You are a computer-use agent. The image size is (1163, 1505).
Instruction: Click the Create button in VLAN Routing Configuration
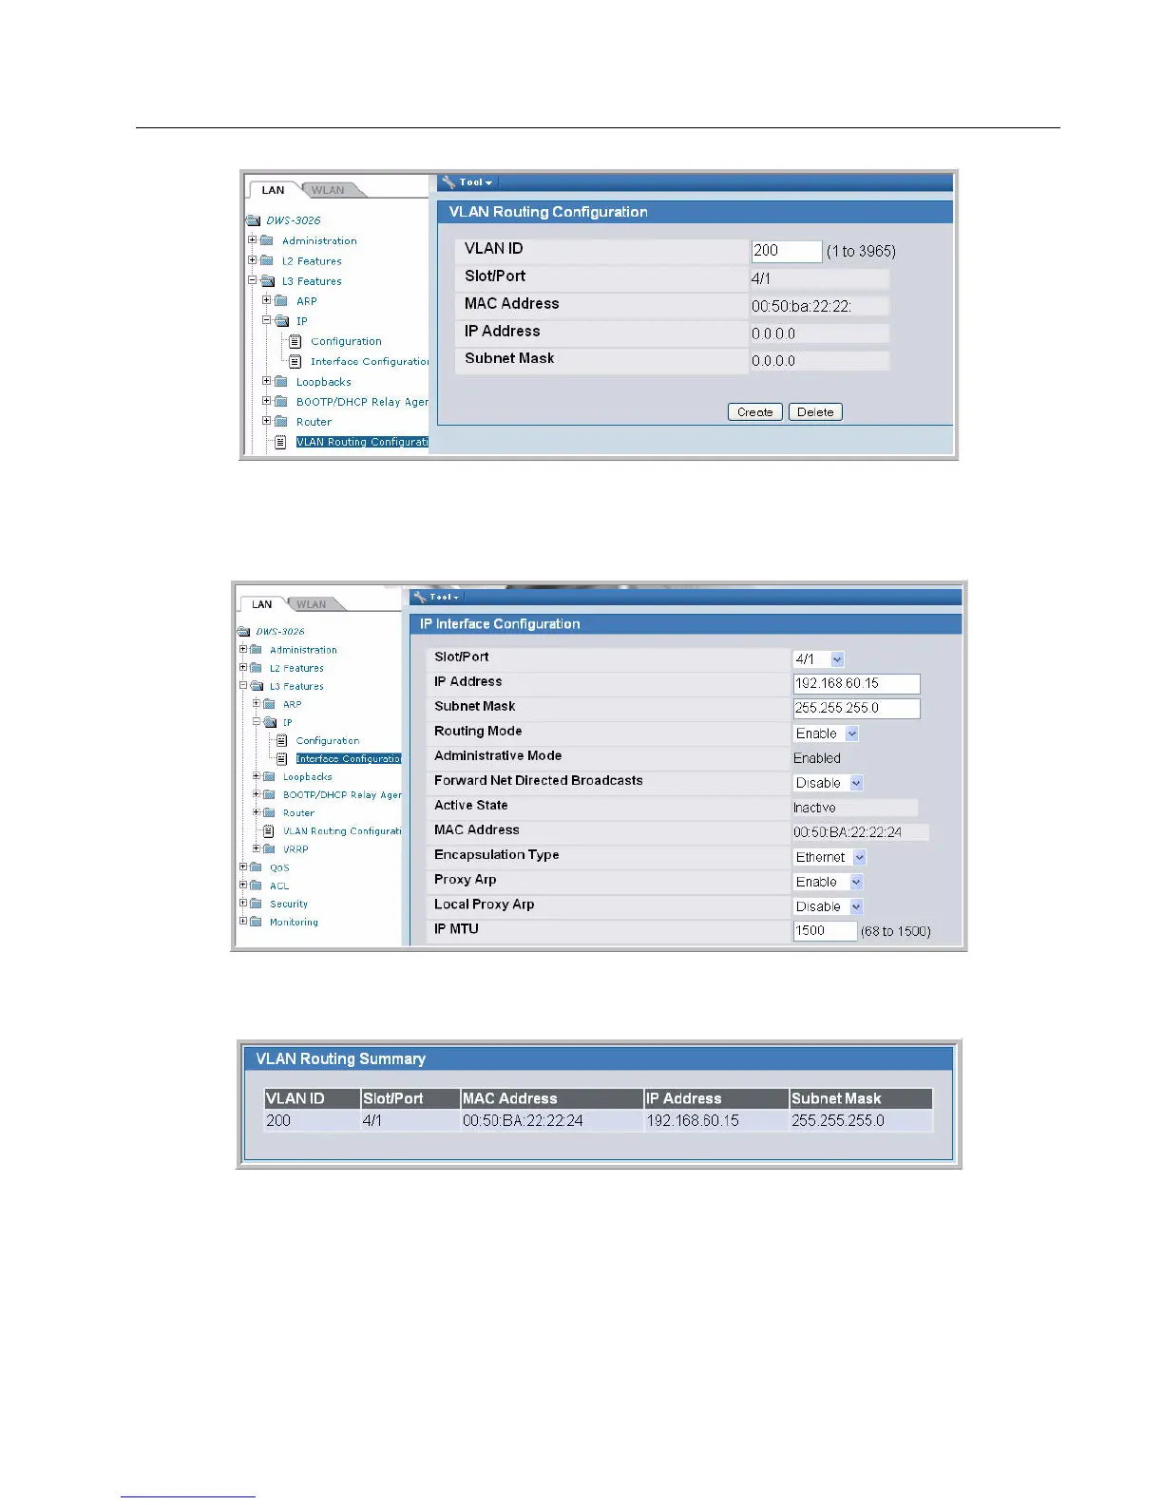click(x=755, y=412)
